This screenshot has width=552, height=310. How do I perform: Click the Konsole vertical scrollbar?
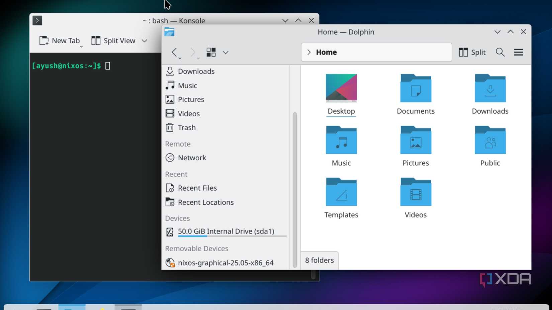(x=313, y=274)
